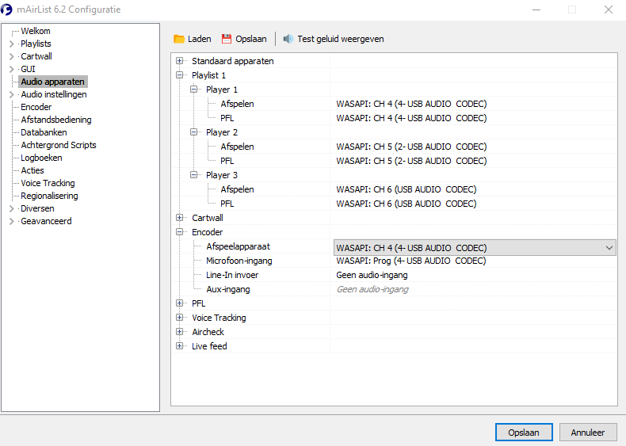Image resolution: width=626 pixels, height=446 pixels.
Task: Open the Afspeelapparaat dropdown arrow
Action: coord(609,248)
